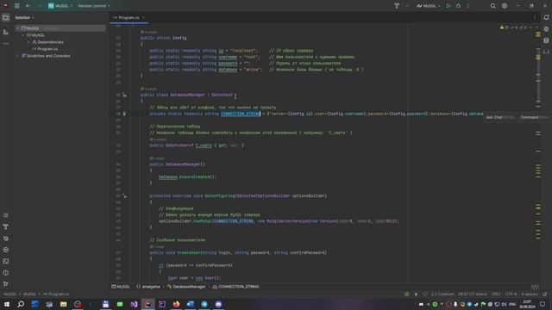Navigate back with the left arrow
Viewport: 552px width, 310px height.
point(28,6)
